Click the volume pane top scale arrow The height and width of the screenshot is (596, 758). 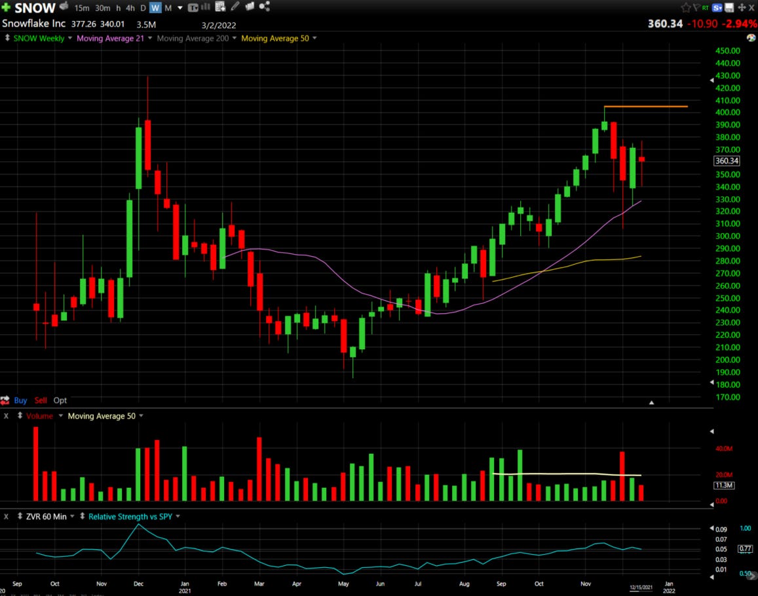click(711, 431)
